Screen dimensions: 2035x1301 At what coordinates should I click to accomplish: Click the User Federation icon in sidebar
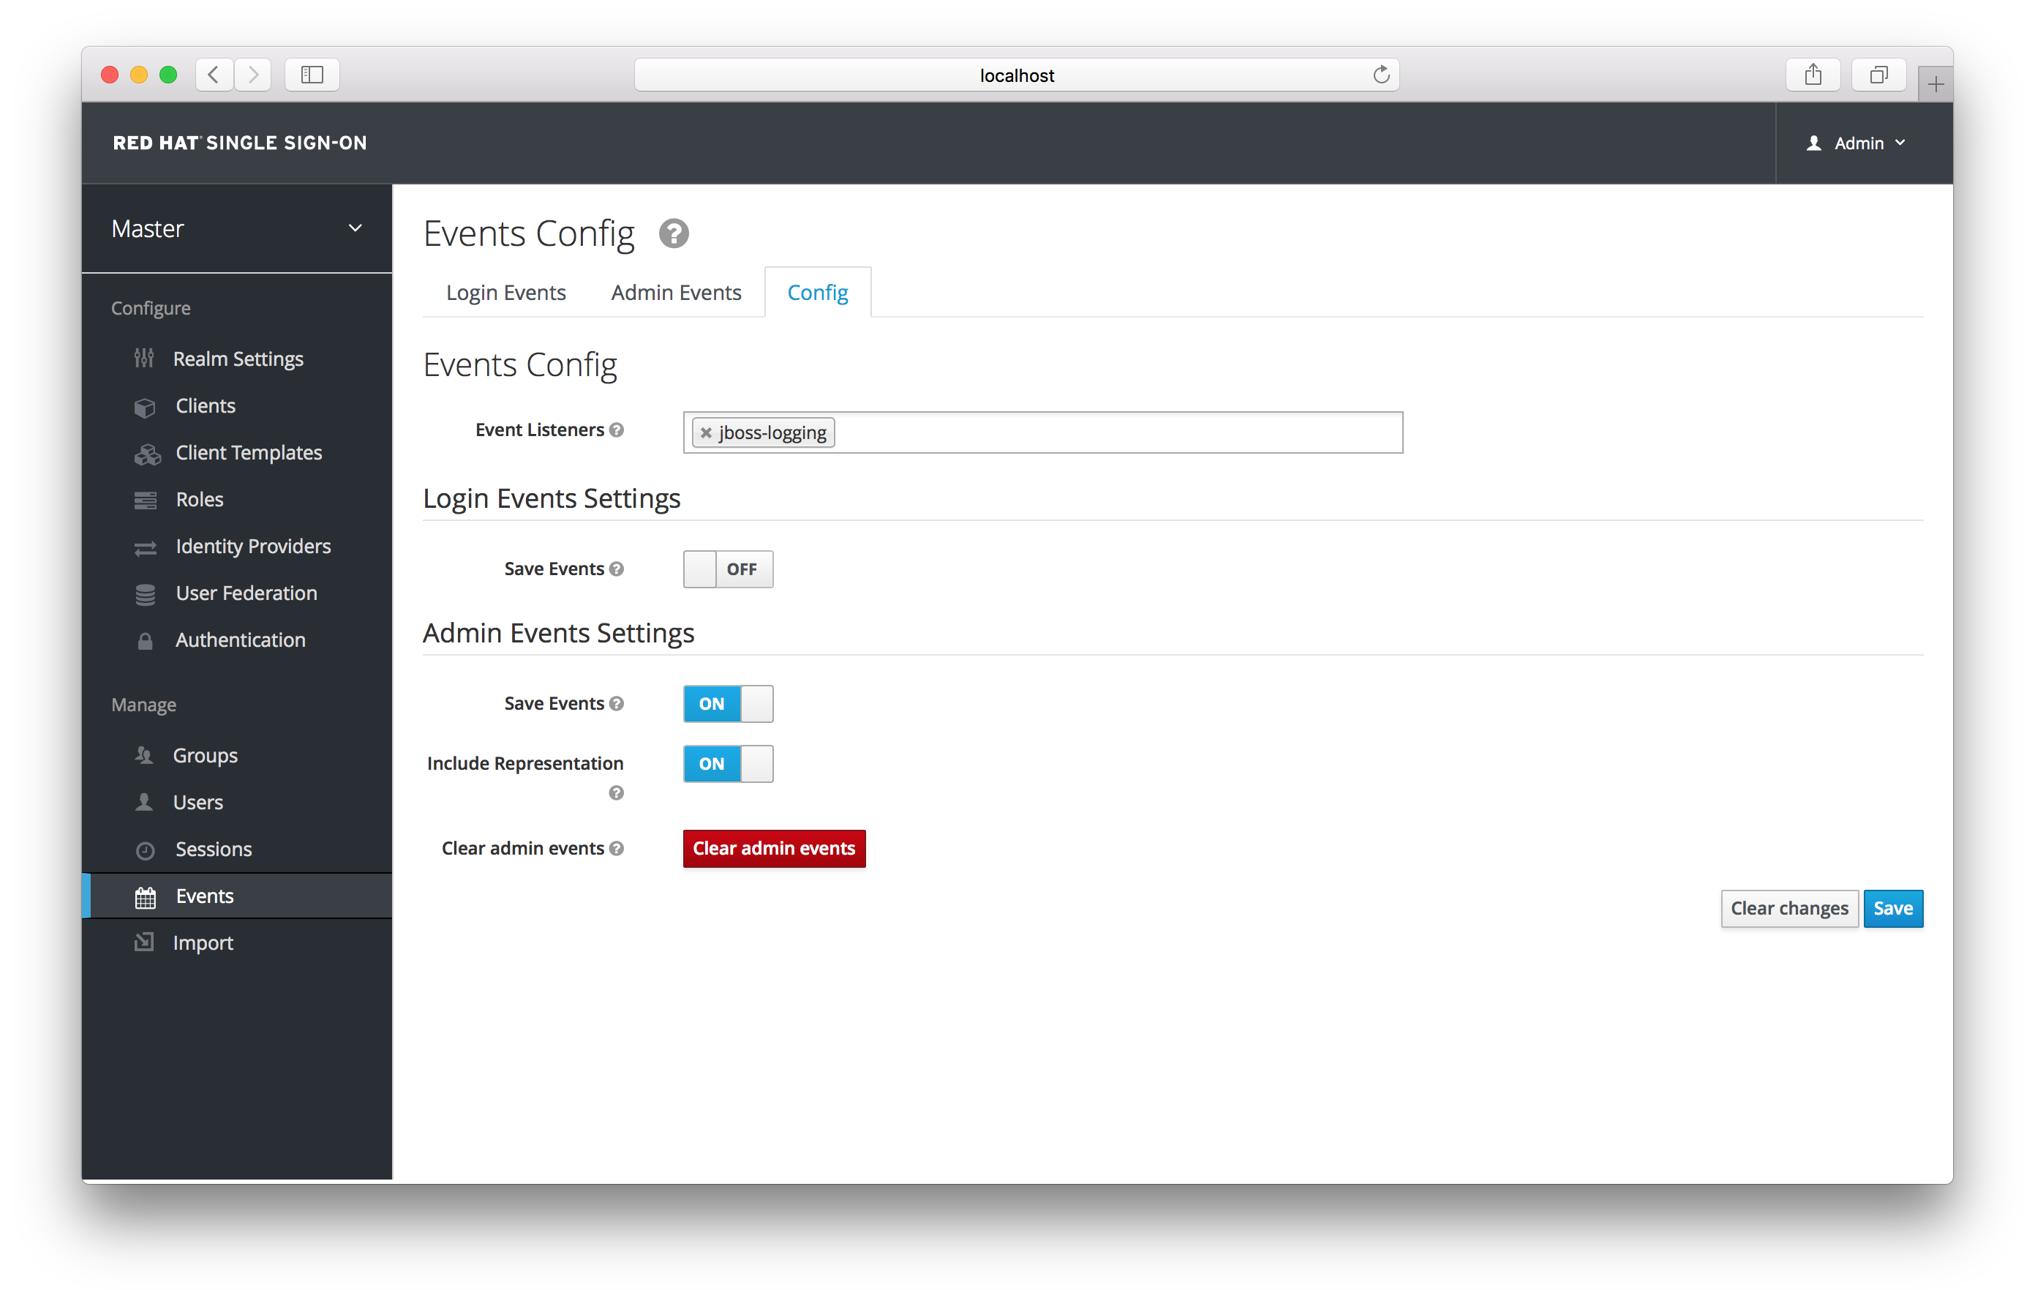(143, 592)
